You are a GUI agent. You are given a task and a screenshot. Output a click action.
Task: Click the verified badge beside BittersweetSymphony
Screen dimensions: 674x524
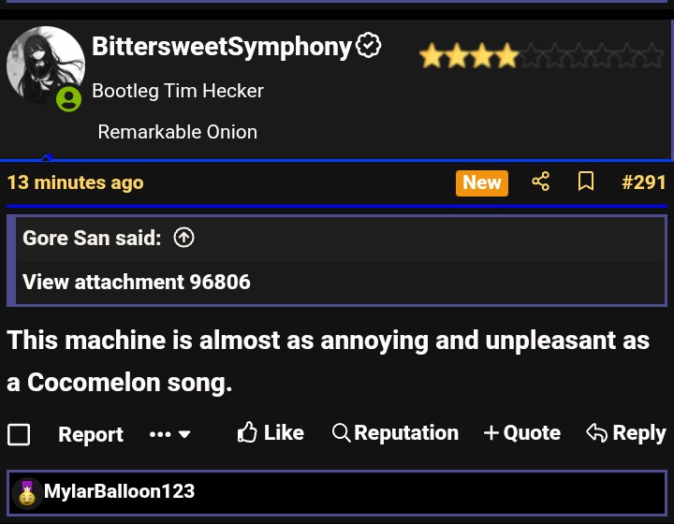point(369,46)
